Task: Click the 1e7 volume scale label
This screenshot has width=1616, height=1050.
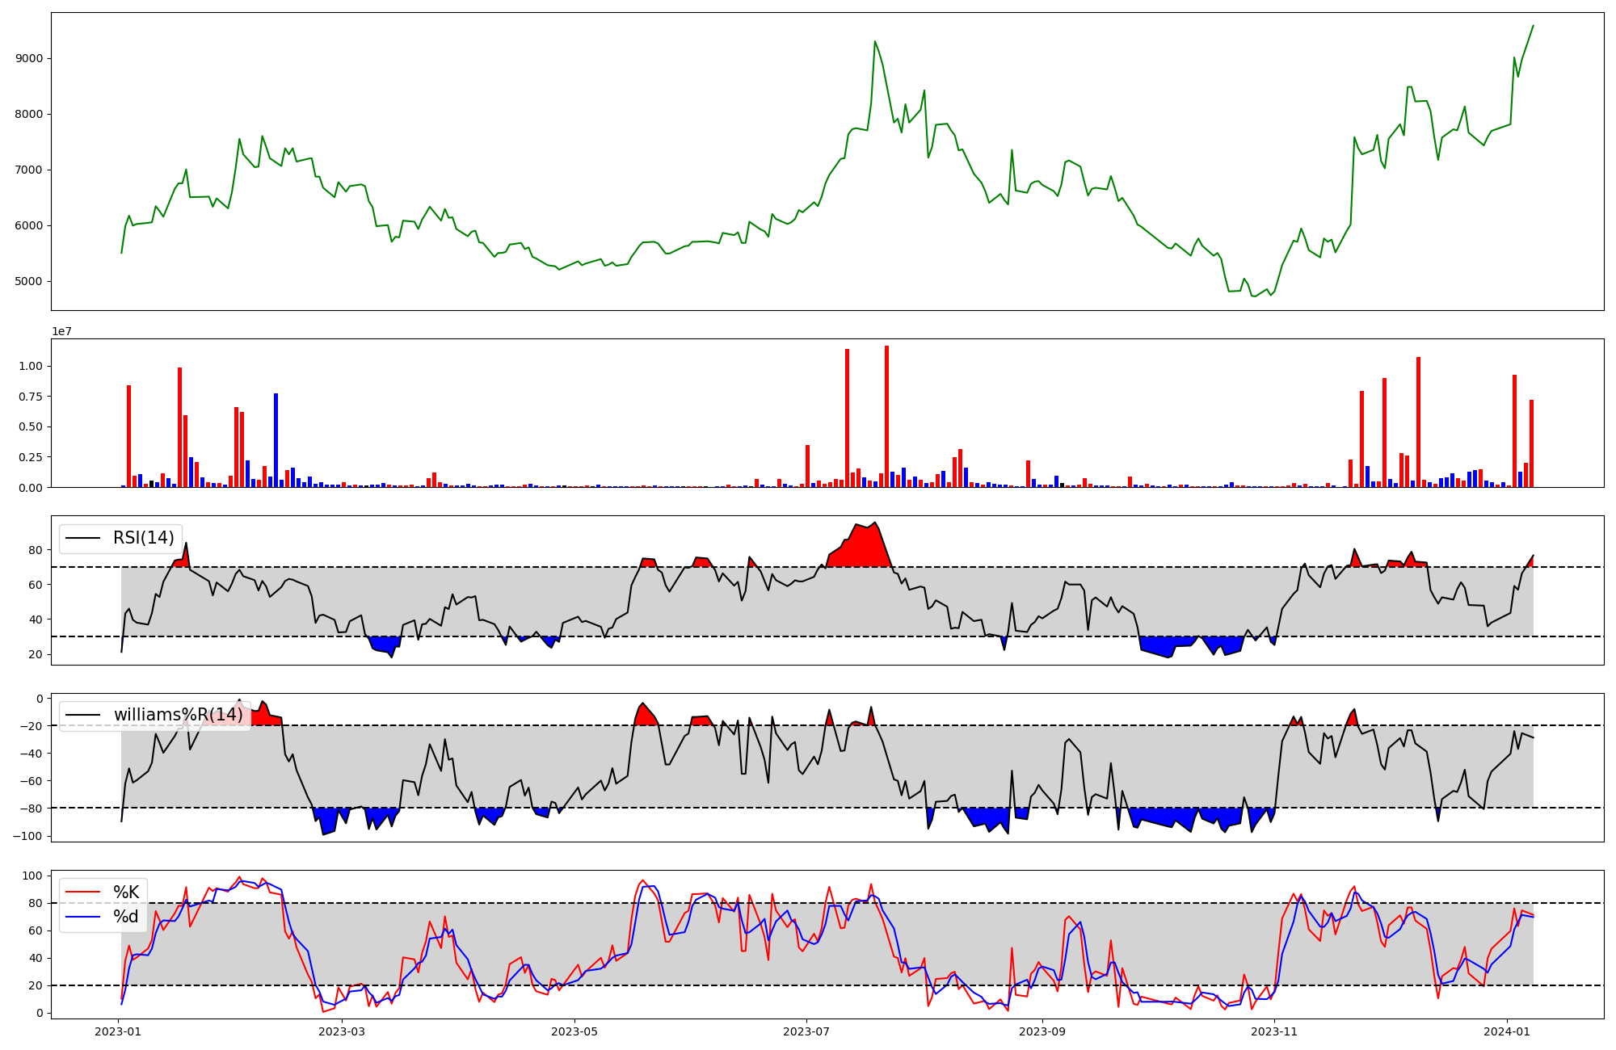Action: 62,332
